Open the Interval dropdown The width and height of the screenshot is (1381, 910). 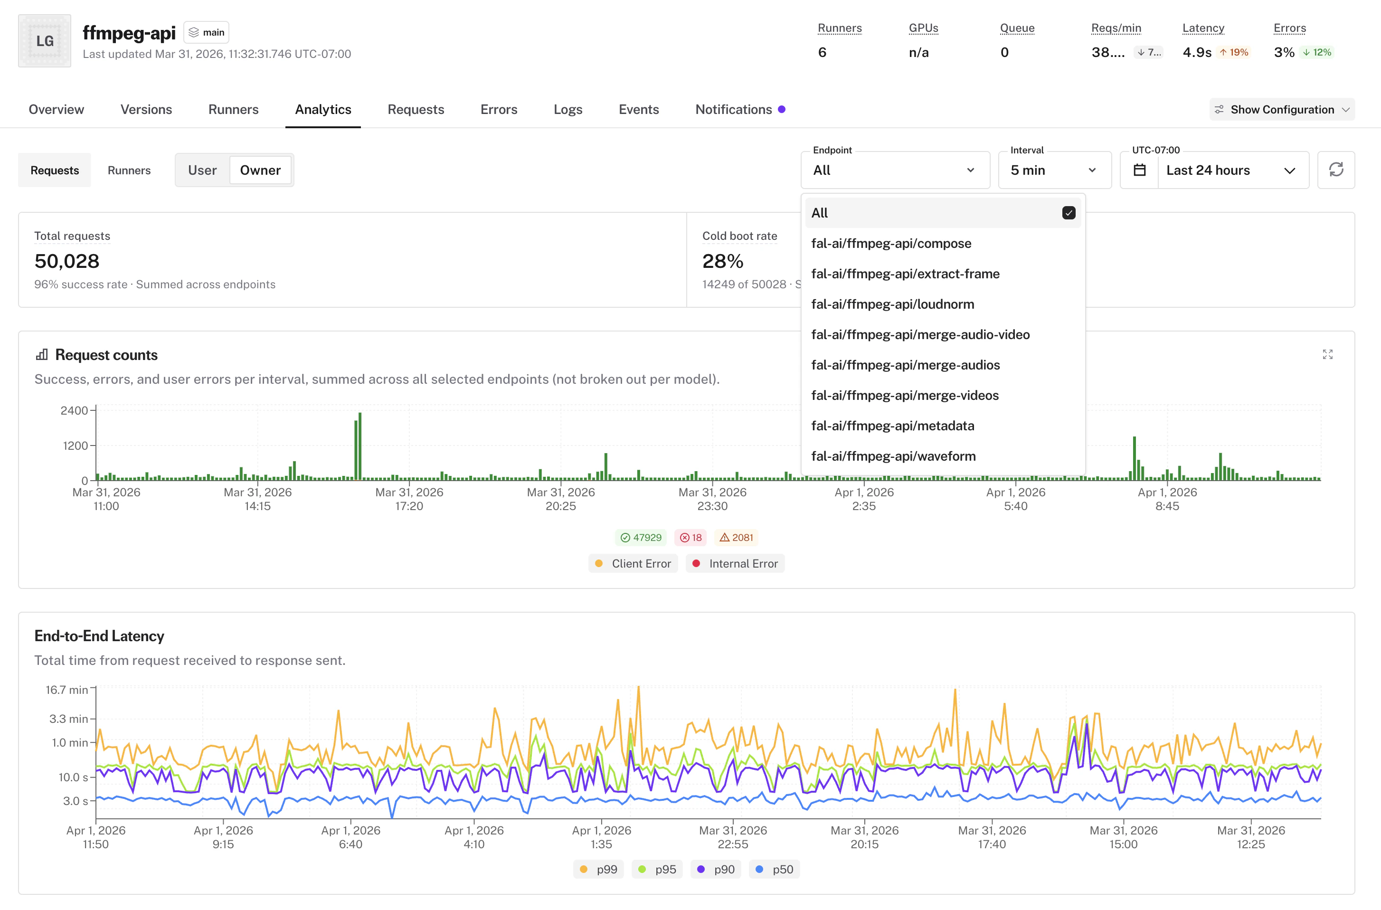(1054, 170)
